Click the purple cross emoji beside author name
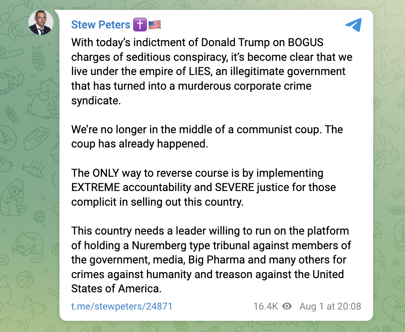 (140, 25)
